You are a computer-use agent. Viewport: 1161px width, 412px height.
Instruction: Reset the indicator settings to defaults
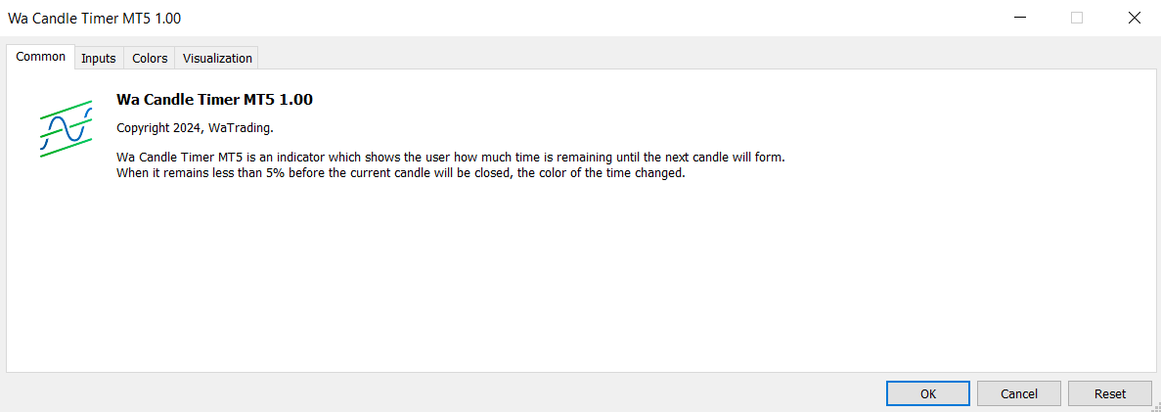tap(1110, 393)
